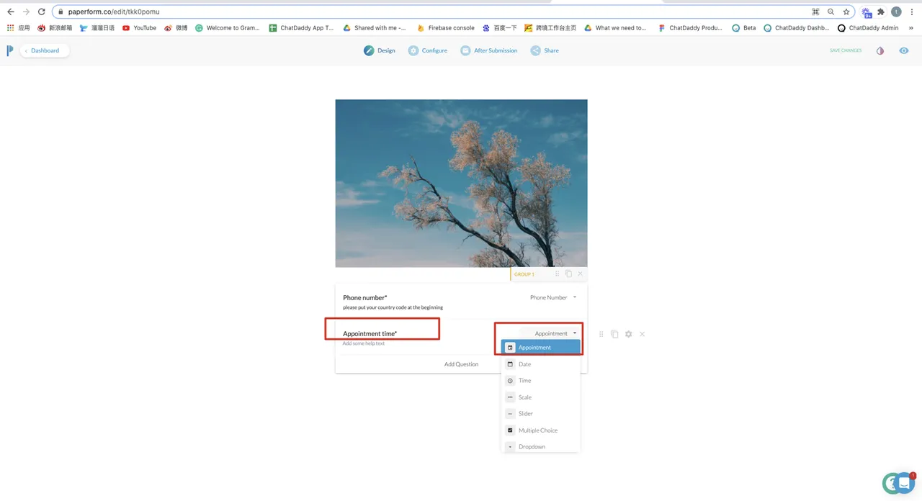The image size is (922, 501).
Task: Expand Phone Number field type dropdown
Action: tap(553, 297)
